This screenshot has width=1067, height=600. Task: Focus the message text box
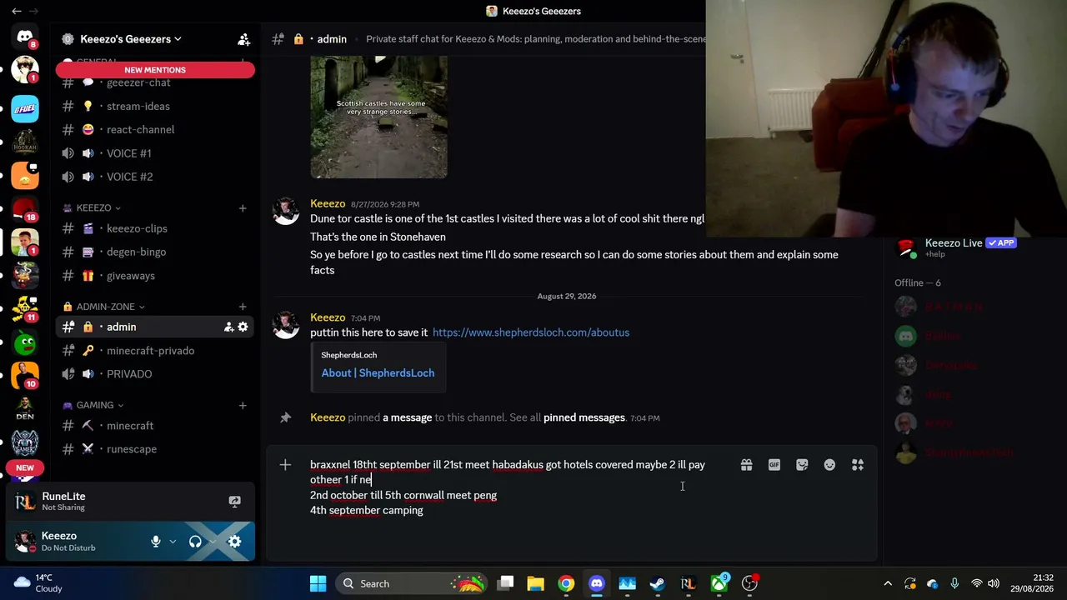517,487
